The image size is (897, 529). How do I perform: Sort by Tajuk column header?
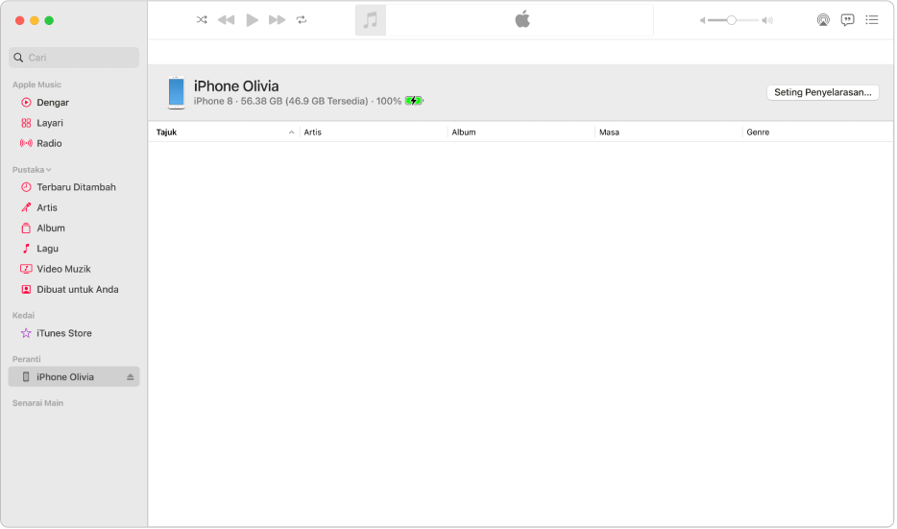(x=224, y=132)
